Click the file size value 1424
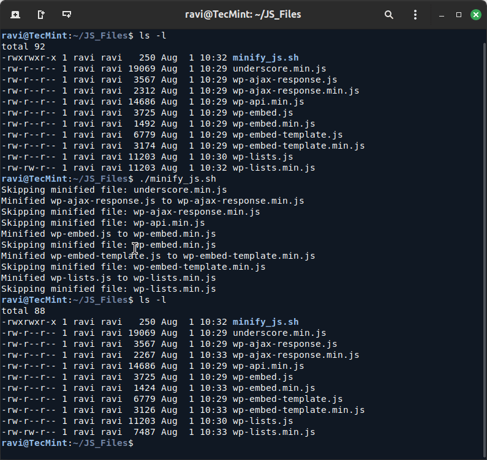The width and height of the screenshot is (487, 460). coord(144,388)
